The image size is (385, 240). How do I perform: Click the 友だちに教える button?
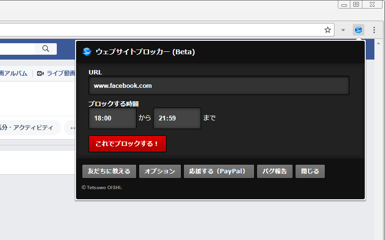pyautogui.click(x=109, y=171)
